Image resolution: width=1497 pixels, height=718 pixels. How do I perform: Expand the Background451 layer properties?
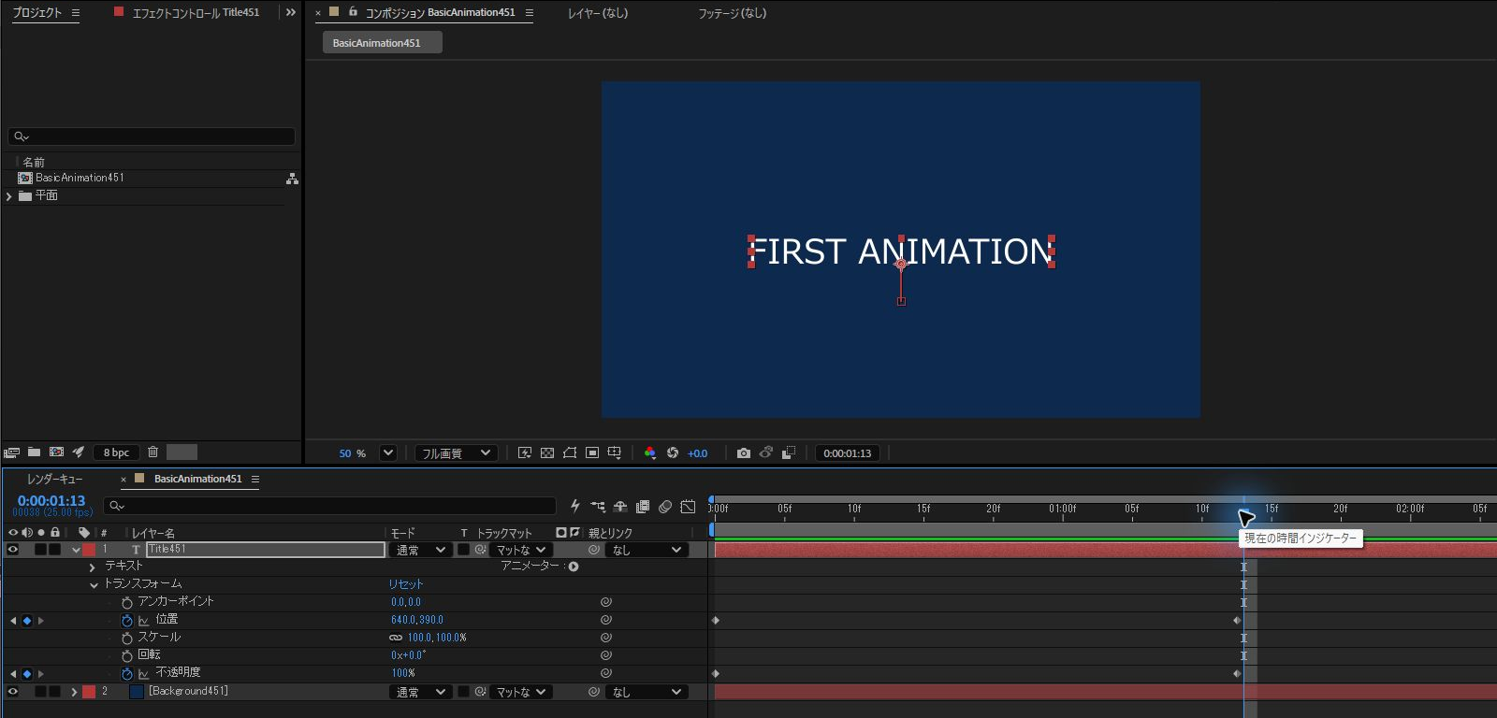tap(74, 693)
